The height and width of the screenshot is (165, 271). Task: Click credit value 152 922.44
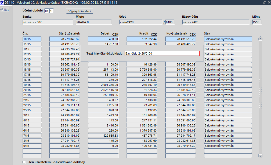tap(142, 39)
